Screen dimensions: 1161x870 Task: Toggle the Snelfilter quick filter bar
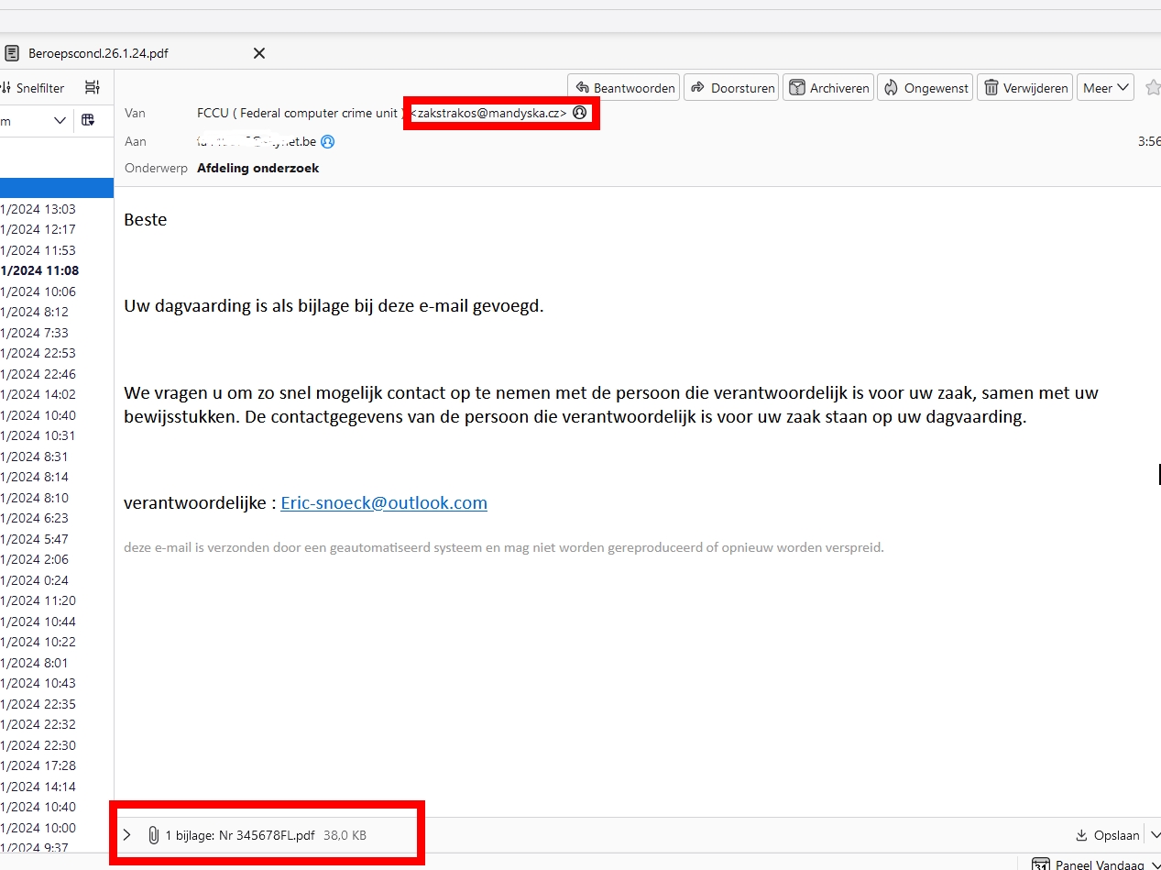33,88
